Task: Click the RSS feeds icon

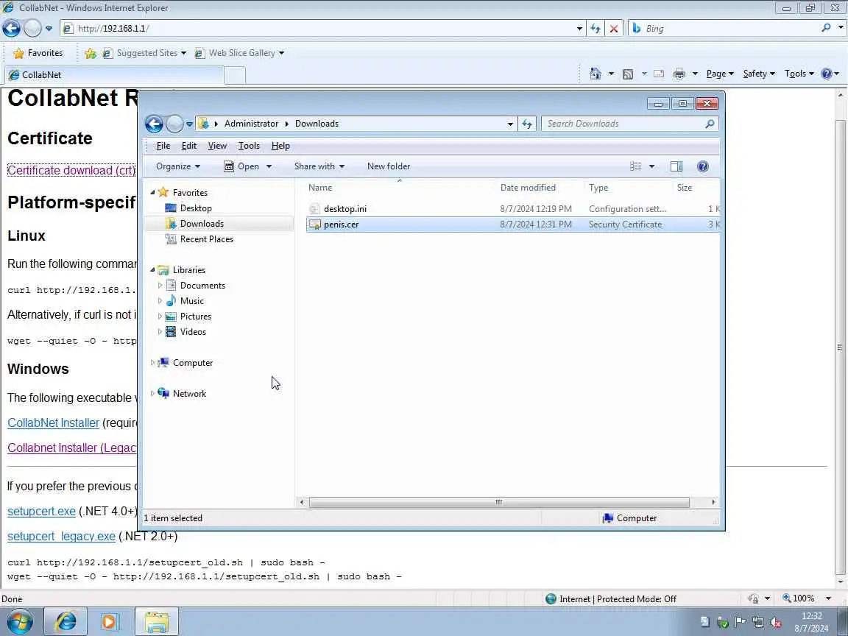Action: [x=627, y=74]
